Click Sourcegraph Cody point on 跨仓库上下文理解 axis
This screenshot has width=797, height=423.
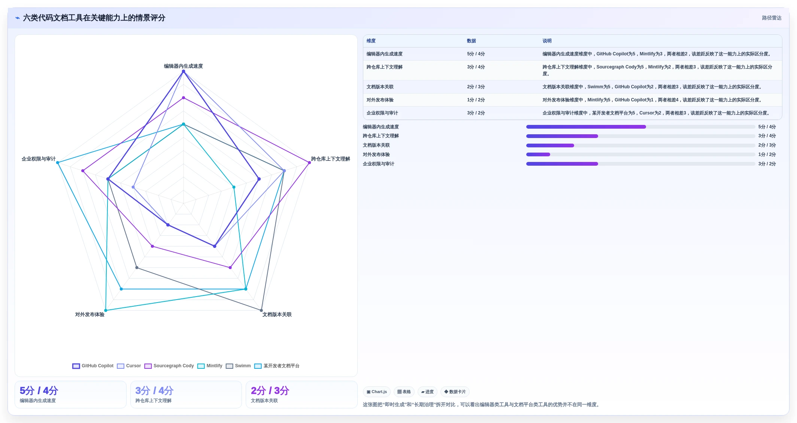coord(309,163)
